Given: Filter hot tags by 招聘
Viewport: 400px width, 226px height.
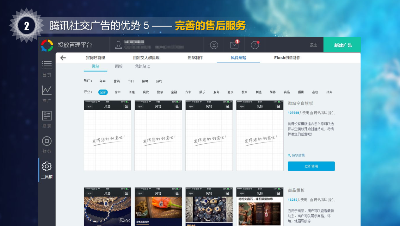Looking at the screenshot, I should [145, 81].
